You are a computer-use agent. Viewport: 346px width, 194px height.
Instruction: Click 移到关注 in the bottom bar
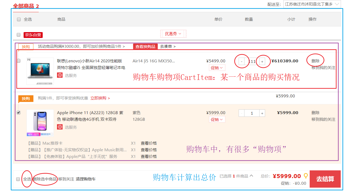coord(66,179)
